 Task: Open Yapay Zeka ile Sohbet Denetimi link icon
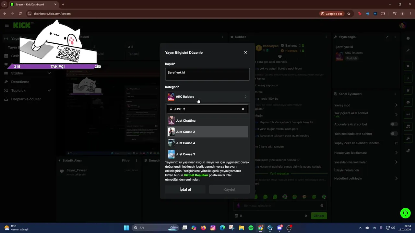tap(396, 143)
